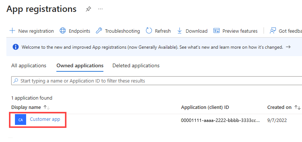Click the Application (client) ID column header

coord(205,107)
